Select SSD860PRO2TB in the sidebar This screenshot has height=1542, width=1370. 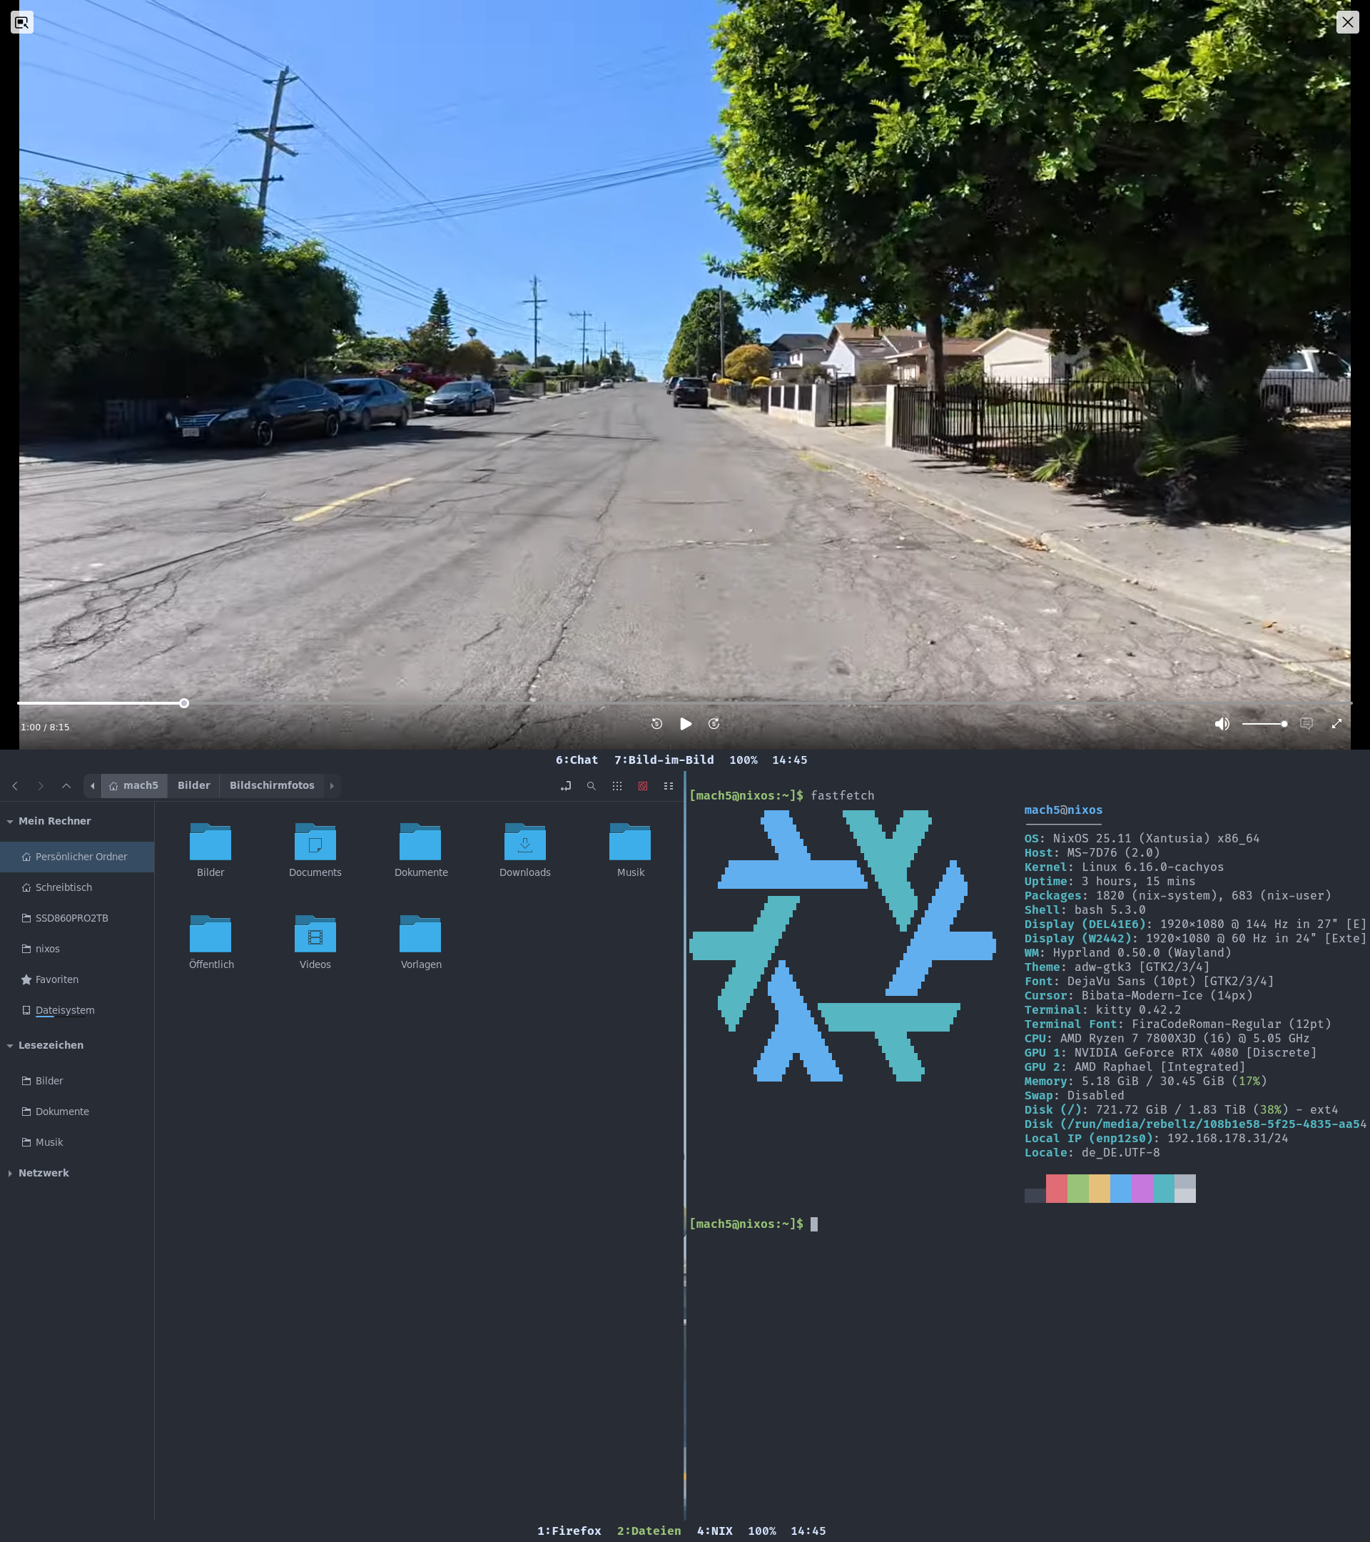pos(71,918)
